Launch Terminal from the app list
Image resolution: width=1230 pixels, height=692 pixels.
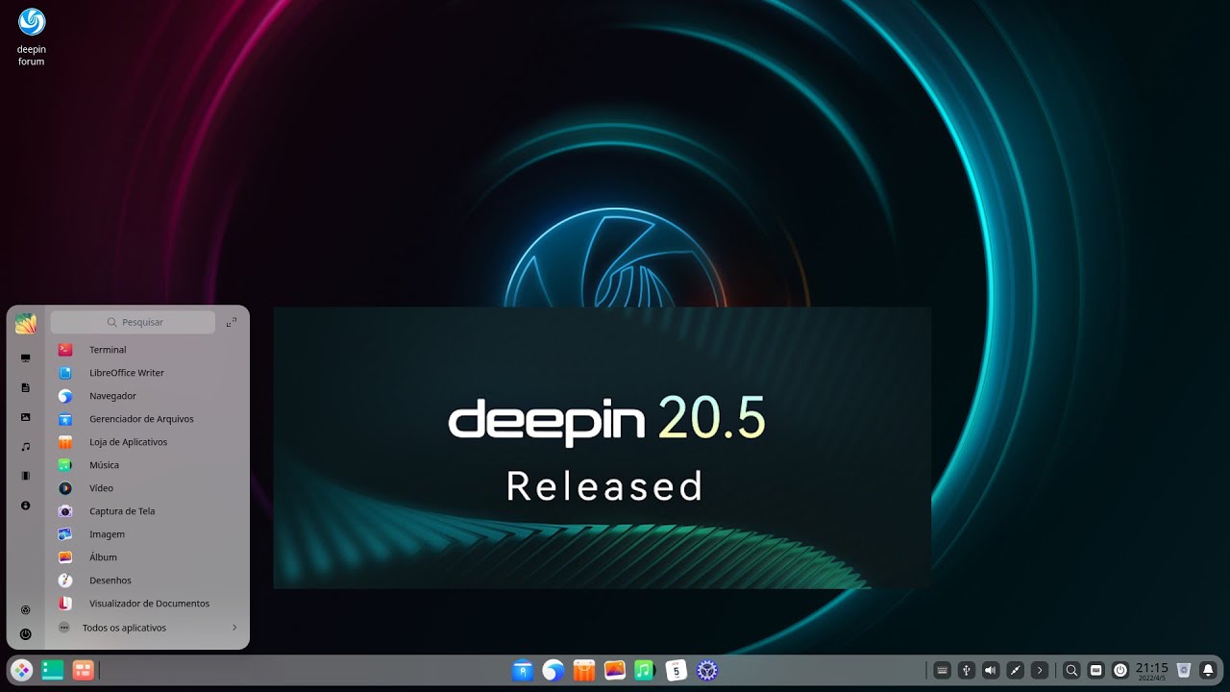147,350
